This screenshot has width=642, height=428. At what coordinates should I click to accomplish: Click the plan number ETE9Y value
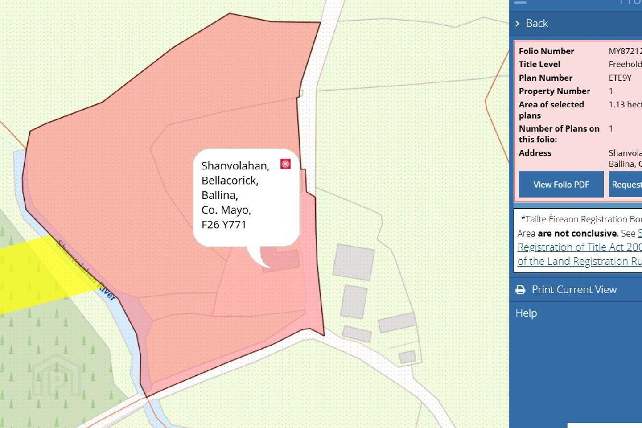(x=620, y=78)
